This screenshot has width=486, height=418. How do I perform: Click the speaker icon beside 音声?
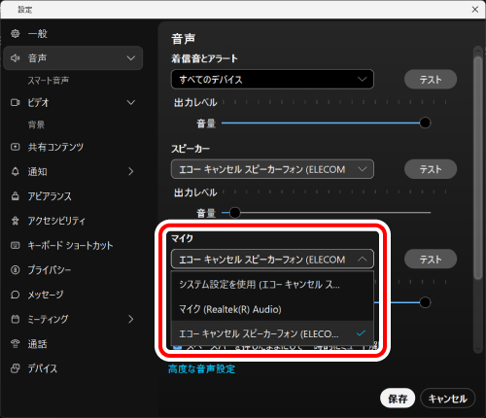(15, 58)
